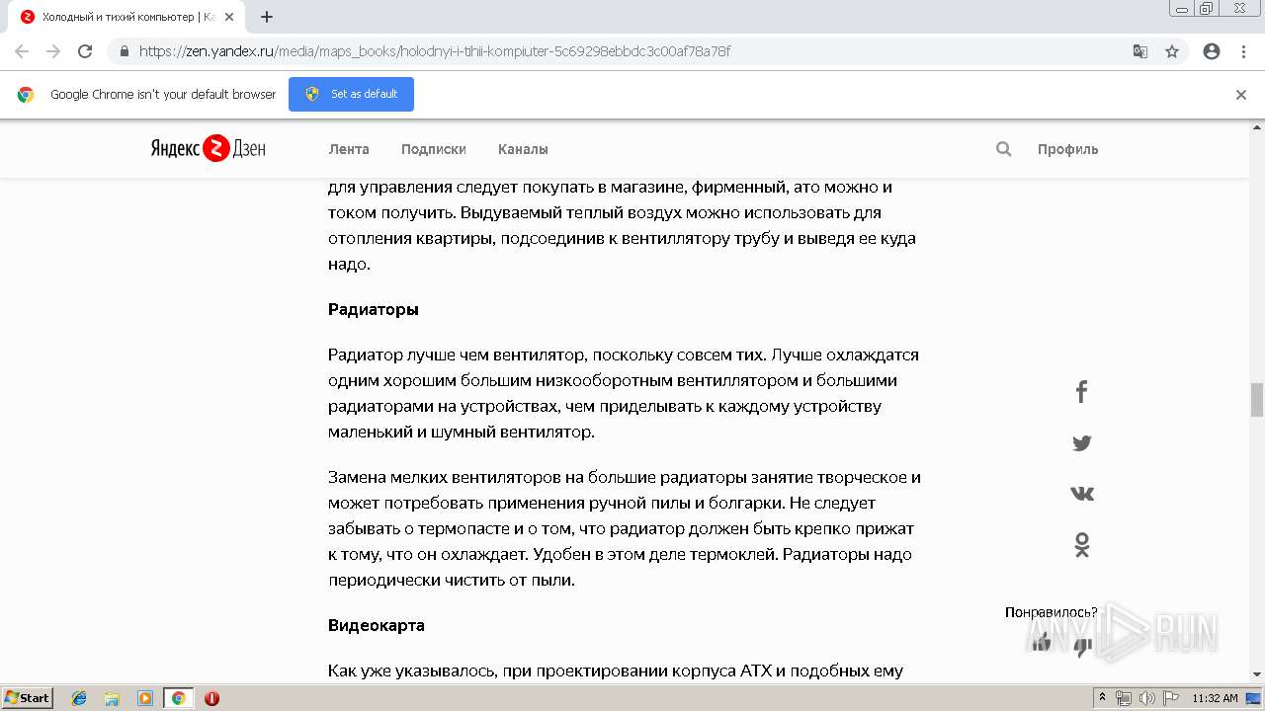Click Set as default button
This screenshot has height=711, width=1265.
click(x=351, y=94)
